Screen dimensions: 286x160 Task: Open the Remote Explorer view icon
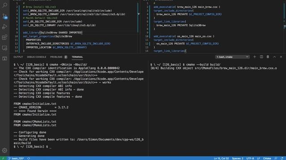pyautogui.click(x=4, y=48)
